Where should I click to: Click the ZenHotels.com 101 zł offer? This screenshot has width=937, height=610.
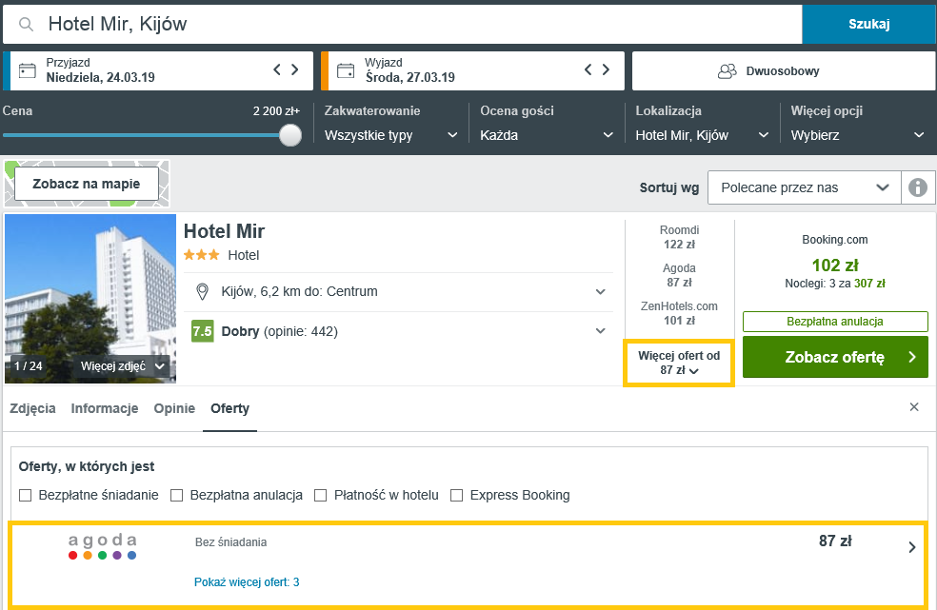[680, 313]
